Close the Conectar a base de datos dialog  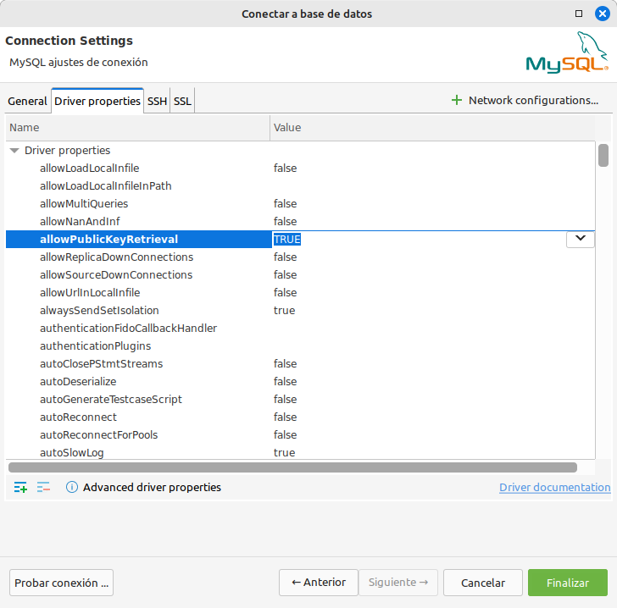tap(603, 14)
